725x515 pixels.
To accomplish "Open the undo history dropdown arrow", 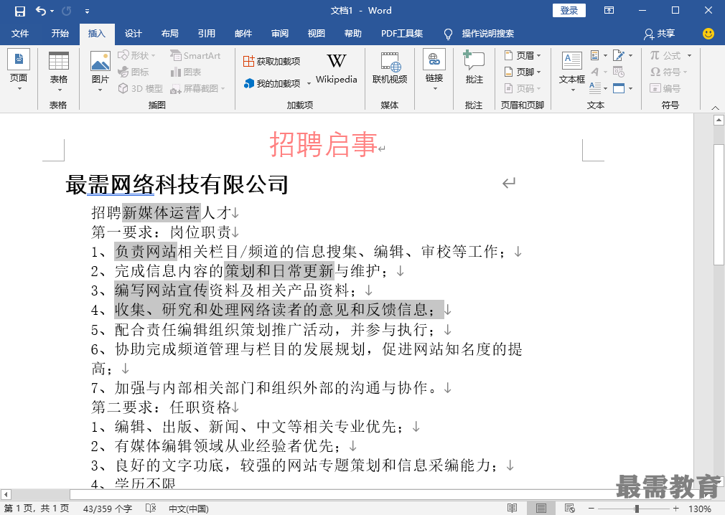I will click(x=52, y=11).
